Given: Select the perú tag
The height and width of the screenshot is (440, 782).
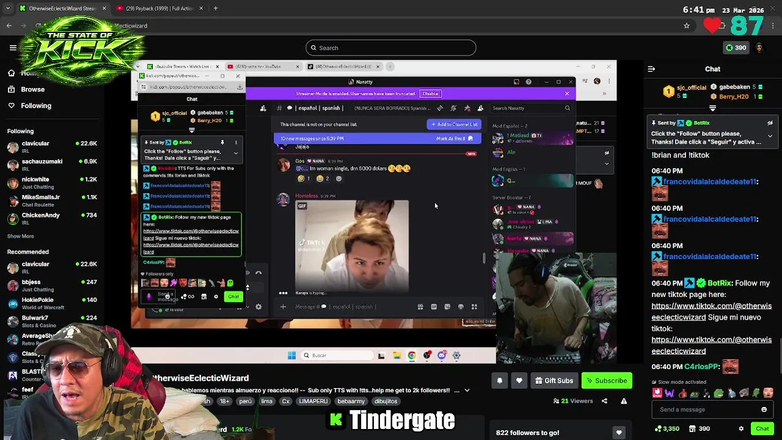Looking at the screenshot, I should coord(245,402).
